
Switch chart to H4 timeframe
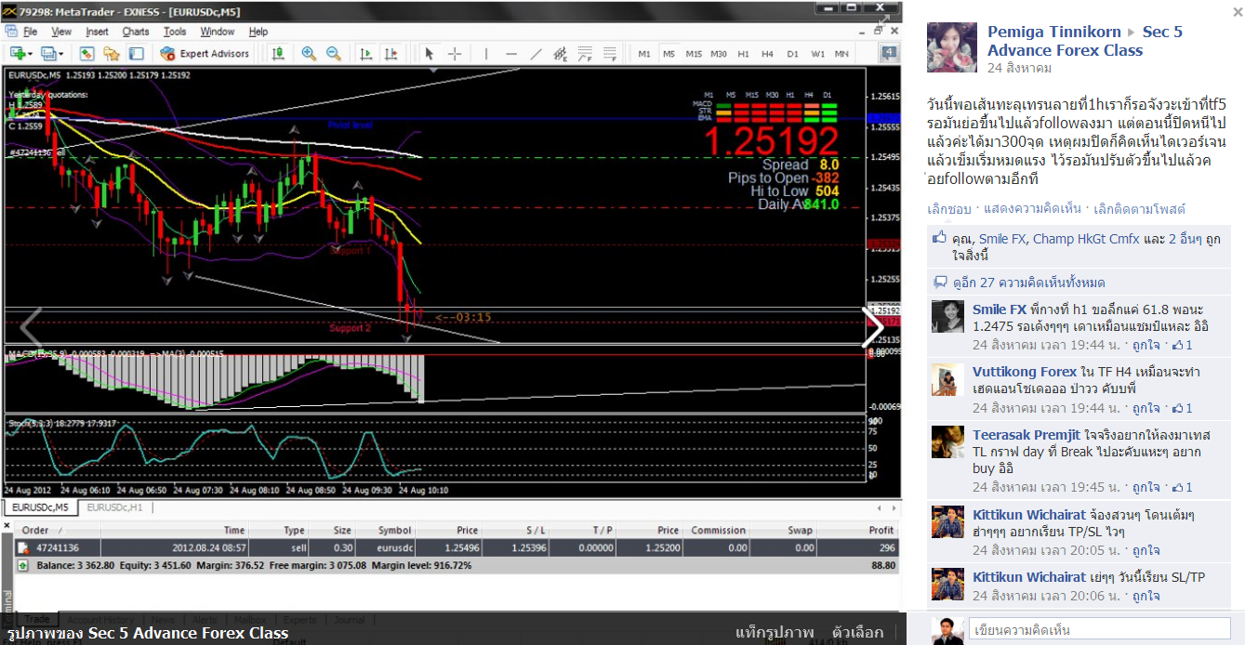767,54
